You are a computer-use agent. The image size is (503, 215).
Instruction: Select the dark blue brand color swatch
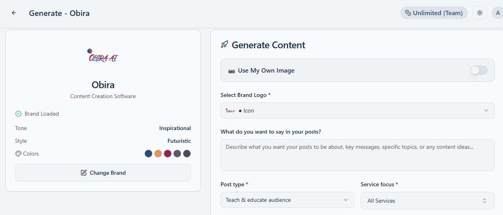point(148,154)
